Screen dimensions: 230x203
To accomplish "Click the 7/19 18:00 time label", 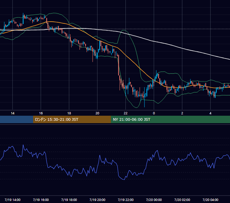I will point(69,200).
